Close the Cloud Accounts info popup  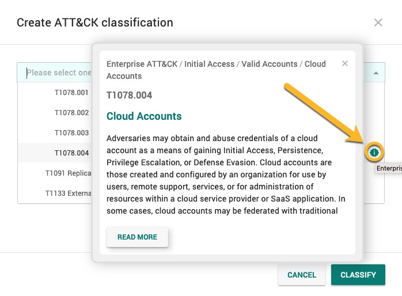click(345, 64)
